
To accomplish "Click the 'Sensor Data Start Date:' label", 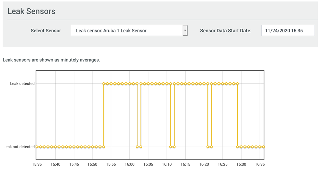I will 226,31.
